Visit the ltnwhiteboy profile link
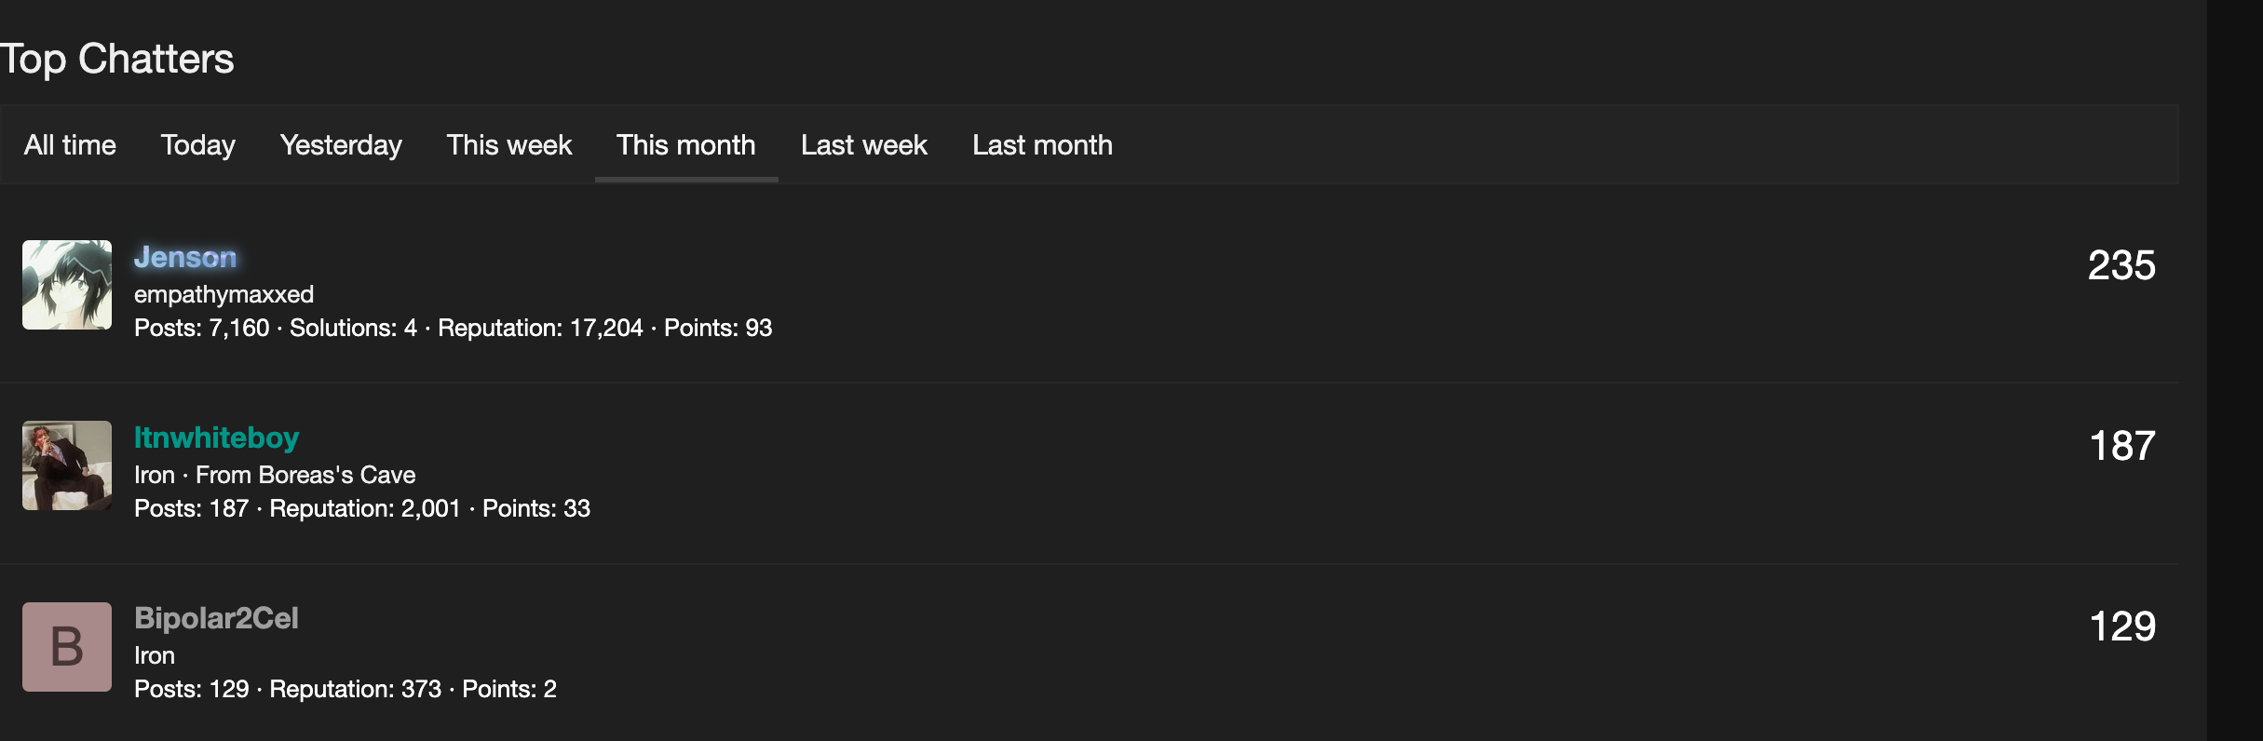The height and width of the screenshot is (741, 2263). tap(216, 438)
